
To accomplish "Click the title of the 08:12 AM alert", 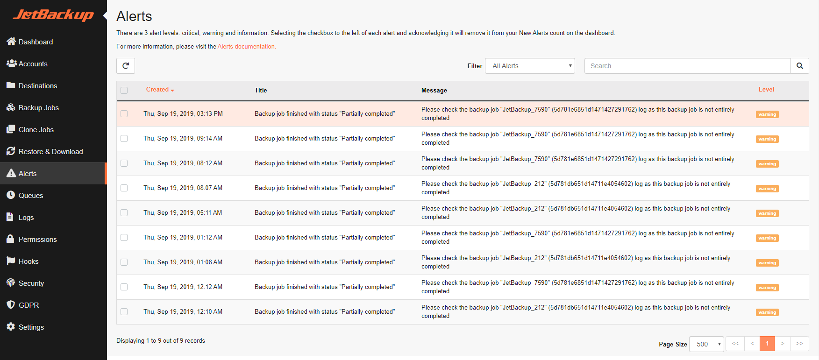I will pos(325,163).
